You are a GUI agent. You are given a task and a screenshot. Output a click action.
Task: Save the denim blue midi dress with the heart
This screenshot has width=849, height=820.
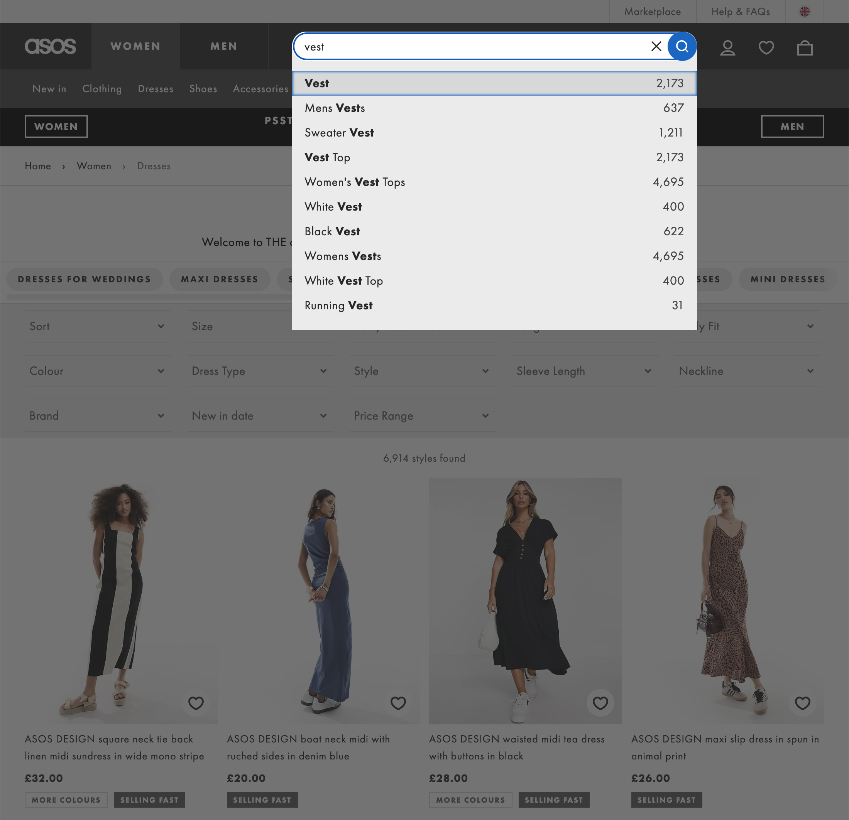pyautogui.click(x=397, y=703)
